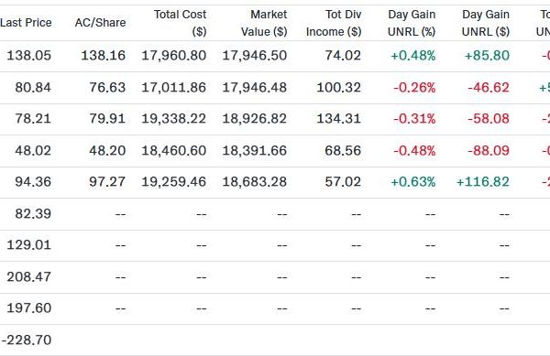Image resolution: width=550 pixels, height=356 pixels.
Task: Select the 138.05 last price cell
Action: pos(29,56)
